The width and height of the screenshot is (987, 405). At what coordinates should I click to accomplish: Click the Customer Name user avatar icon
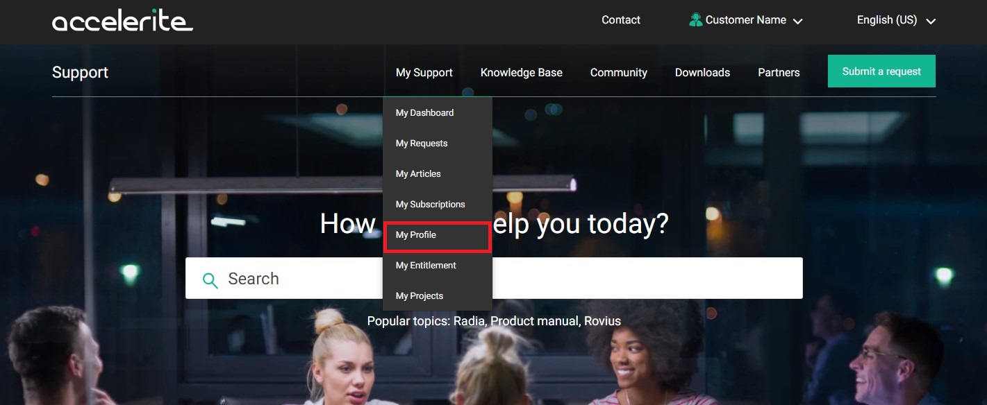(x=695, y=20)
